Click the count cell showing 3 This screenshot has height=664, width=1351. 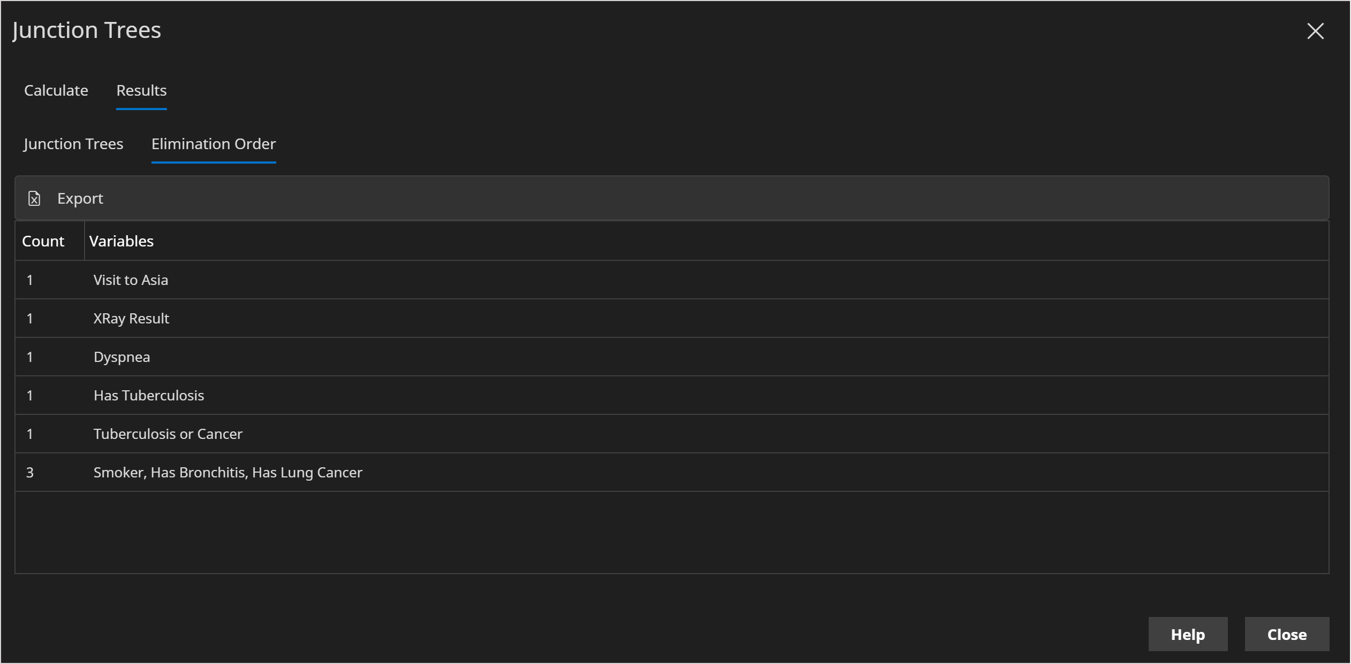tap(30, 473)
